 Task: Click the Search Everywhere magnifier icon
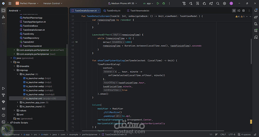pyautogui.click(x=218, y=3)
